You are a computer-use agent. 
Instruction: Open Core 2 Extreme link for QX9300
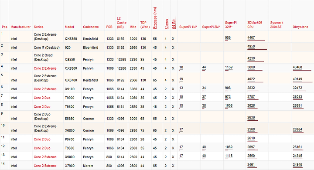pos(45,68)
